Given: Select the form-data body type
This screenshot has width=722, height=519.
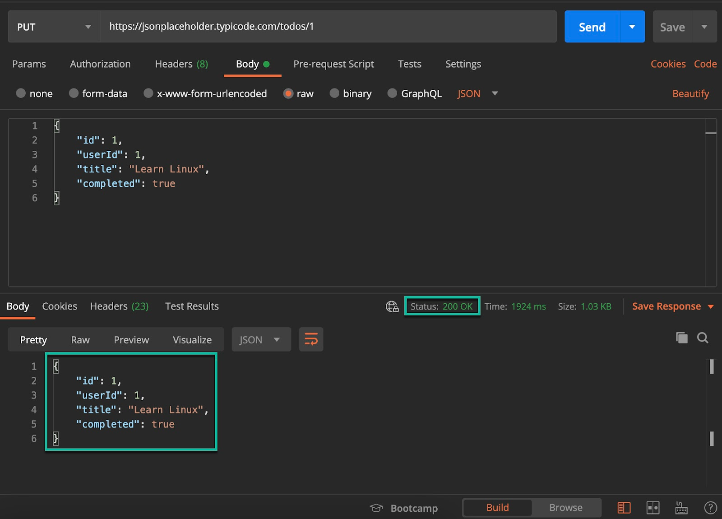Looking at the screenshot, I should (x=74, y=93).
